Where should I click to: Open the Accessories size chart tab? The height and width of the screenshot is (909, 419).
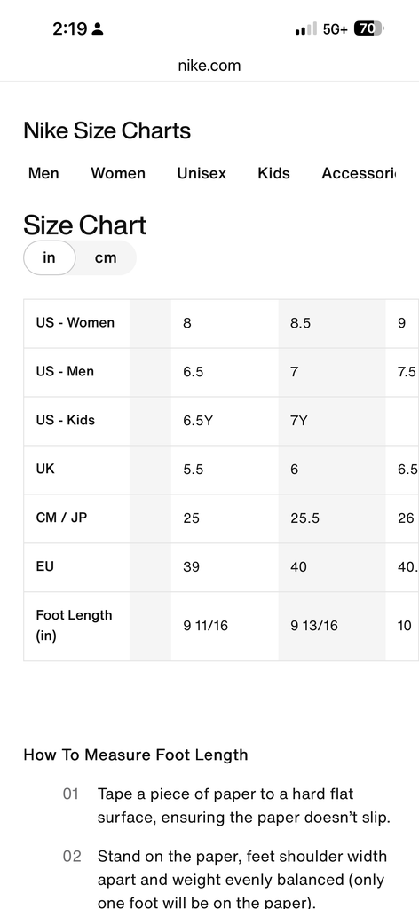point(358,173)
